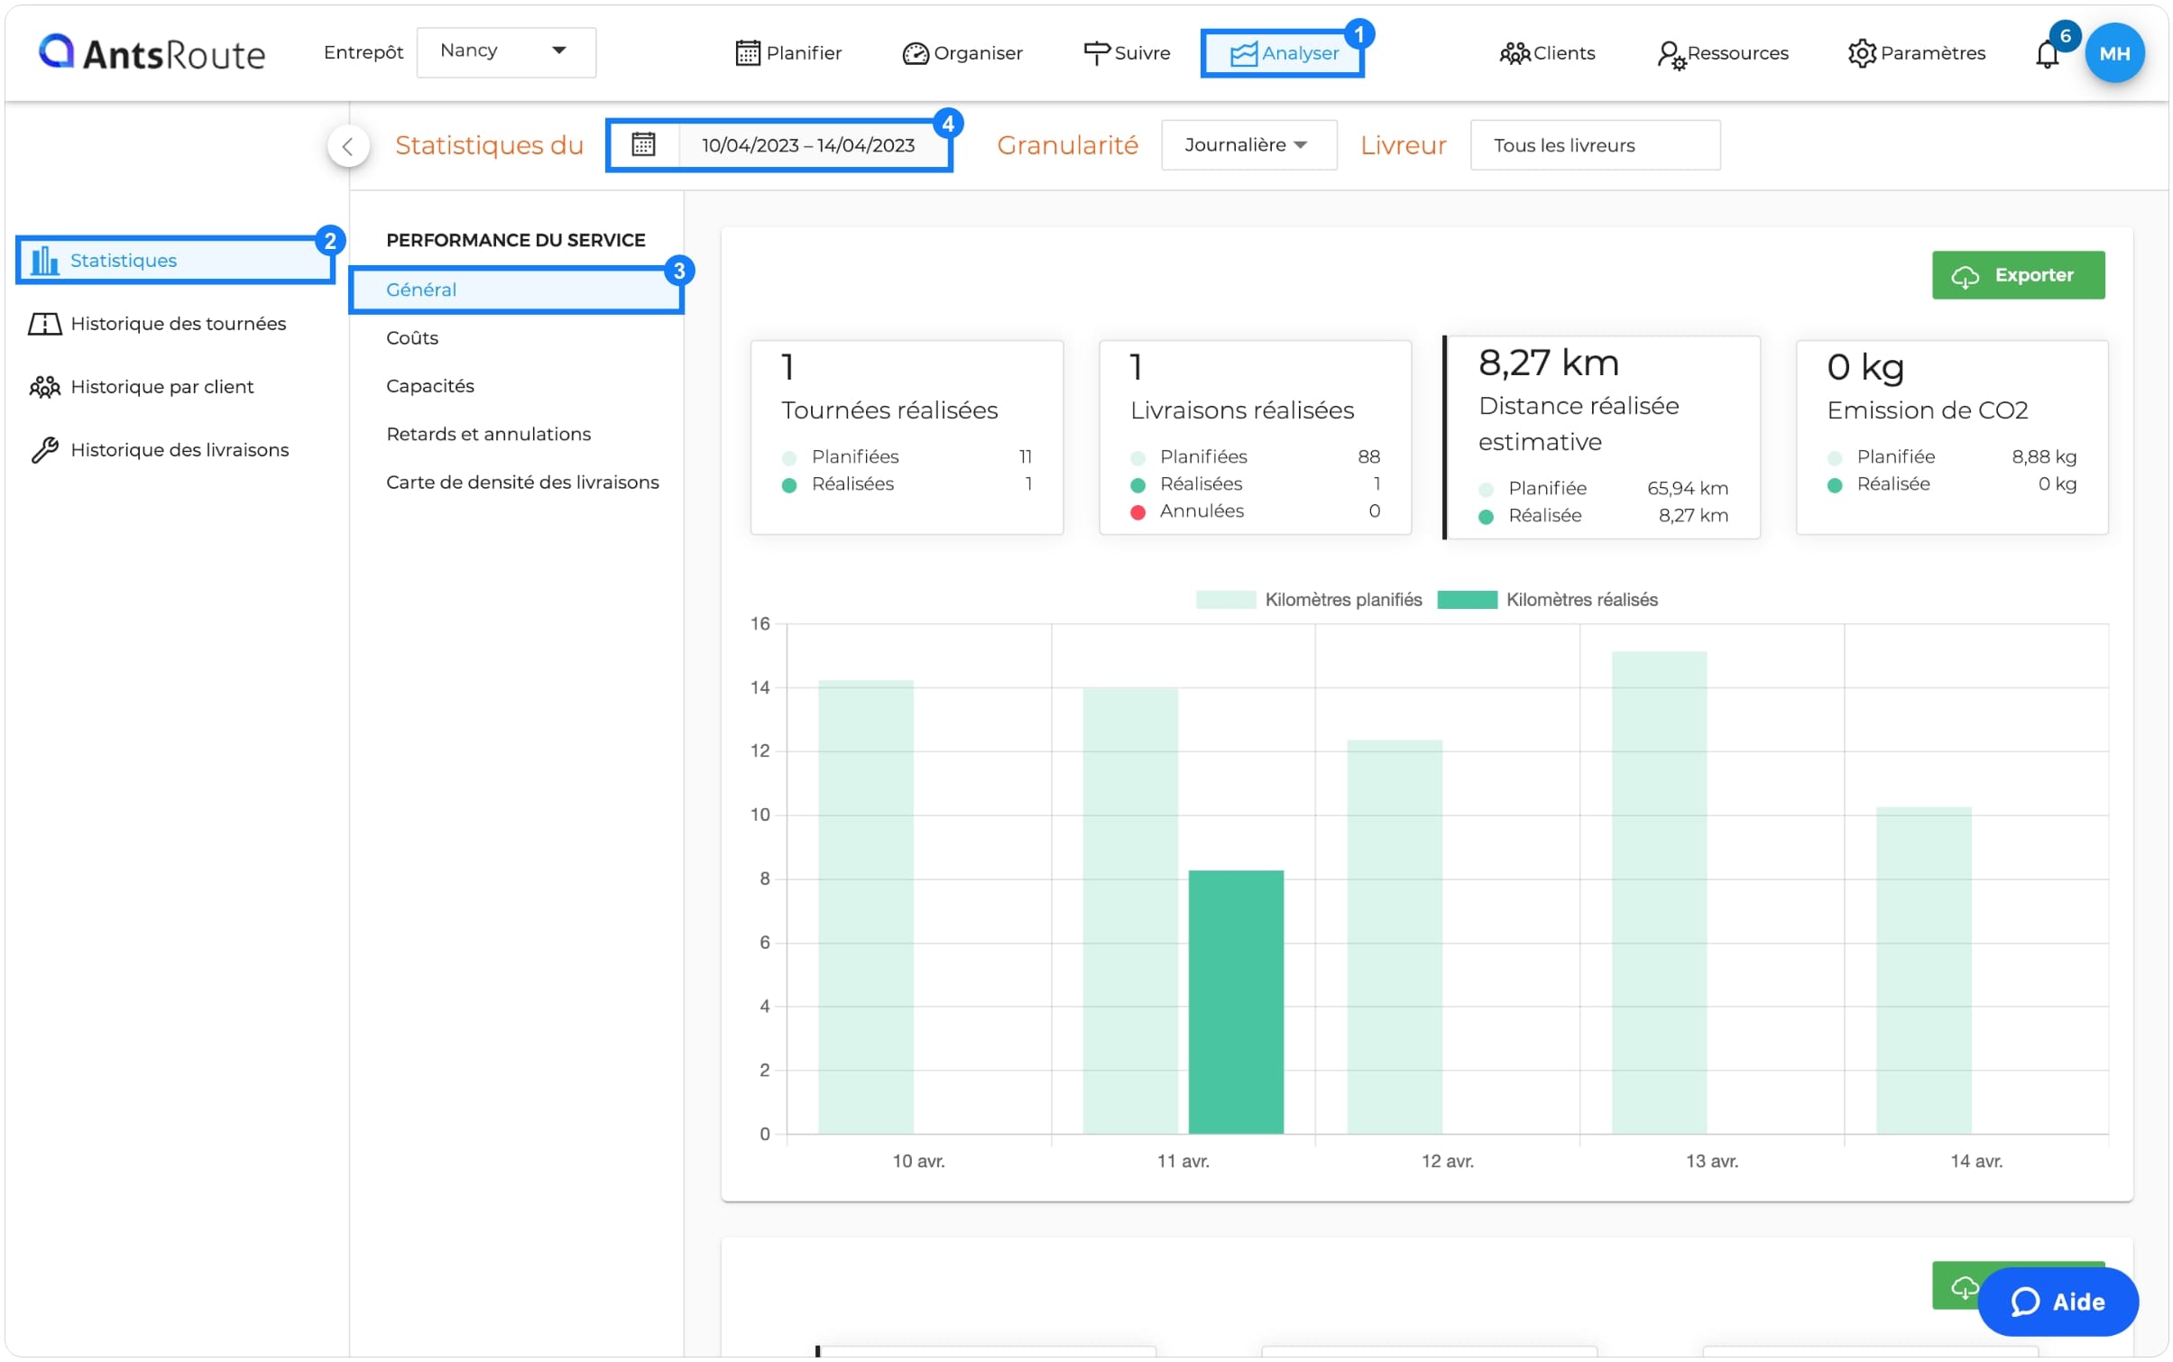Image resolution: width=2173 pixels, height=1362 pixels.
Task: Click the Paramètres gear icon
Action: click(x=1861, y=53)
